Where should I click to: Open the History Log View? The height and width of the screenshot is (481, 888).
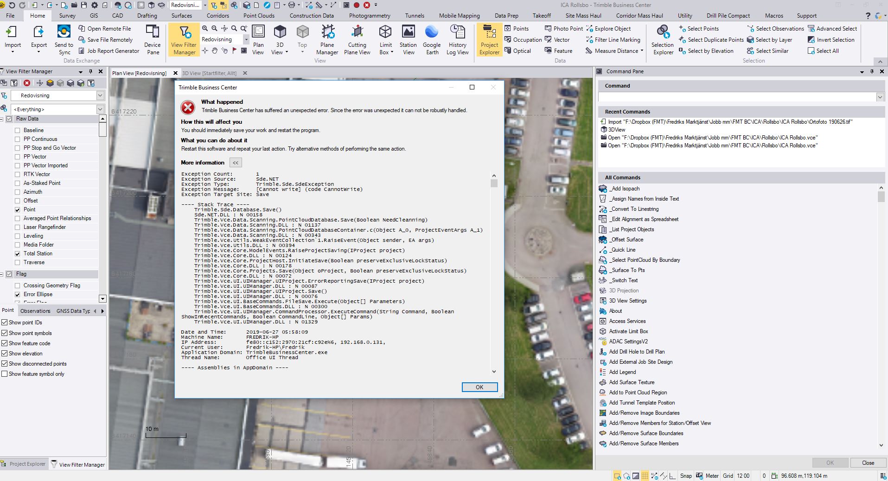click(x=457, y=39)
